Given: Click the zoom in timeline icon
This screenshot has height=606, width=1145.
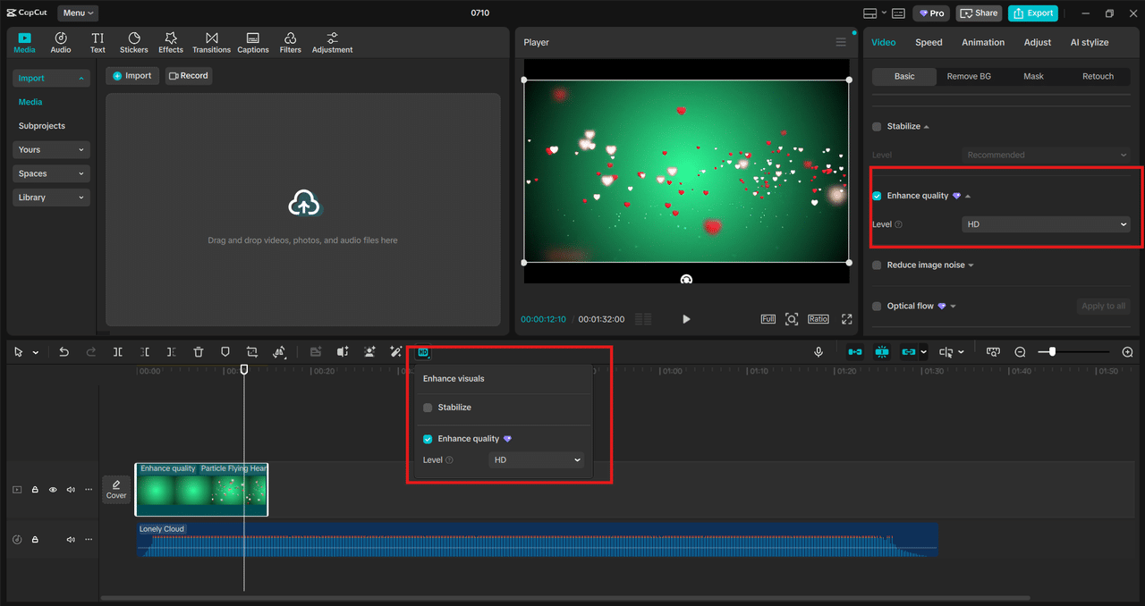Looking at the screenshot, I should point(1127,352).
